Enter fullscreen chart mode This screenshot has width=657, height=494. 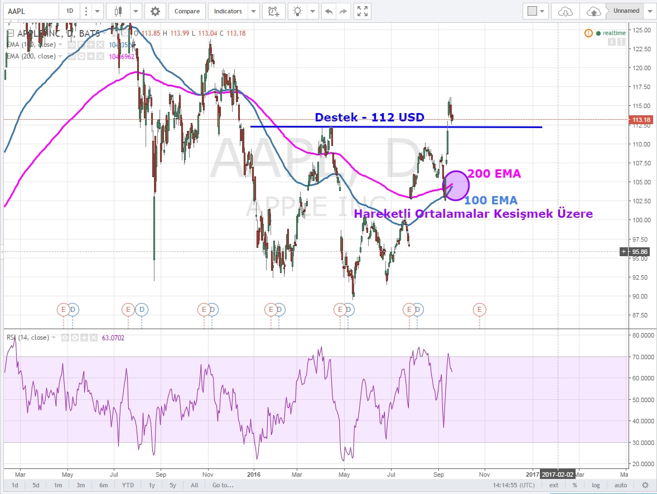(x=363, y=11)
